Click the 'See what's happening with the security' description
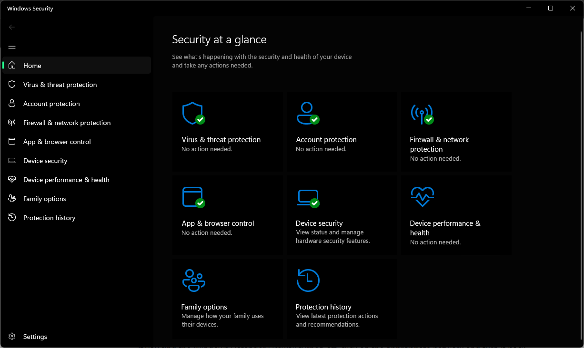This screenshot has height=348, width=584. pyautogui.click(x=262, y=61)
